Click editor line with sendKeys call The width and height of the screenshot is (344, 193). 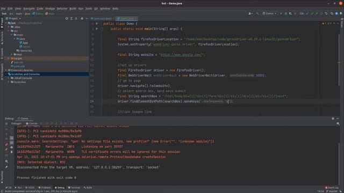point(175,101)
